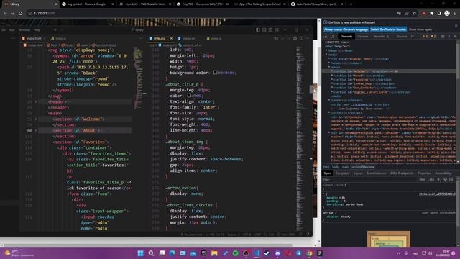The width and height of the screenshot is (460, 259).
Task: Open Chrome extensions puzzle icon
Action: click(x=431, y=13)
